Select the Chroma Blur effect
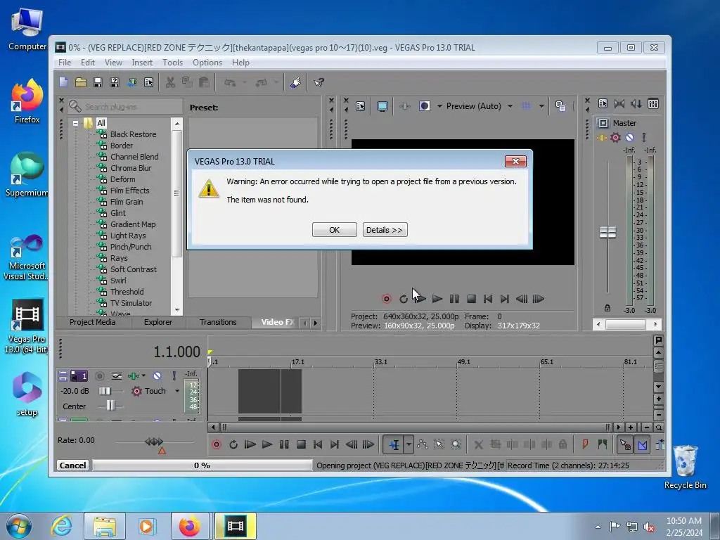Screen dimensions: 720x540 pos(131,168)
